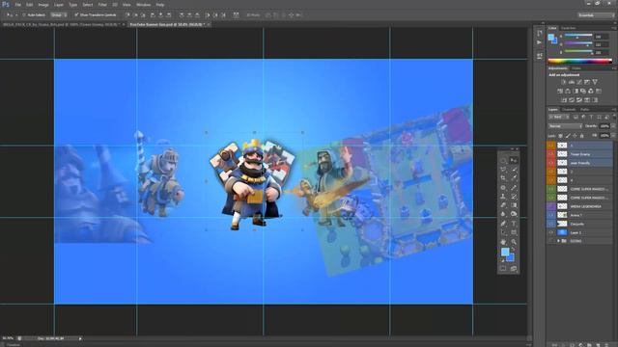Open the Essentials workspace dropdown
The width and height of the screenshot is (618, 347).
pyautogui.click(x=596, y=15)
